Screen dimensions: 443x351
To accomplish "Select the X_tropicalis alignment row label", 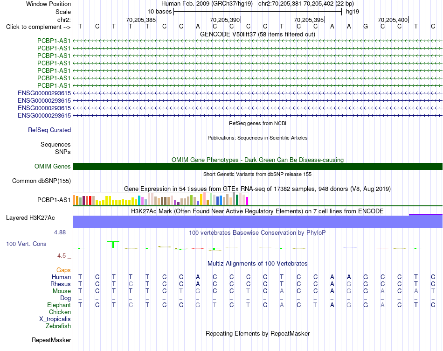I will coord(55,319).
